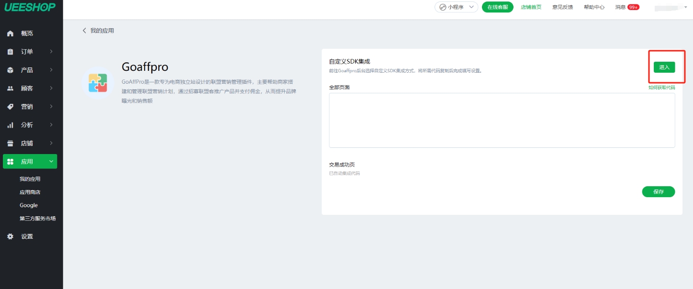The image size is (693, 289).
Task: Click the 交易成功页 label
Action: [x=342, y=165]
